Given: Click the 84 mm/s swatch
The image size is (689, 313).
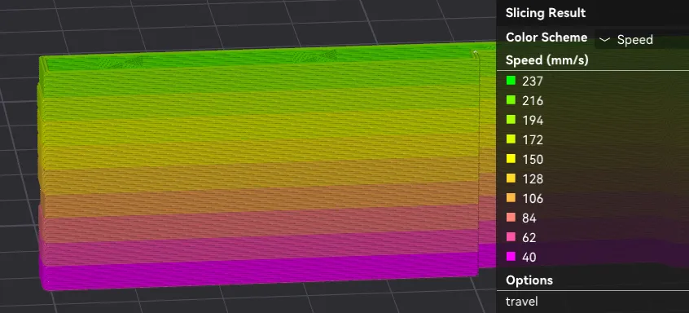Looking at the screenshot, I should tap(511, 218).
